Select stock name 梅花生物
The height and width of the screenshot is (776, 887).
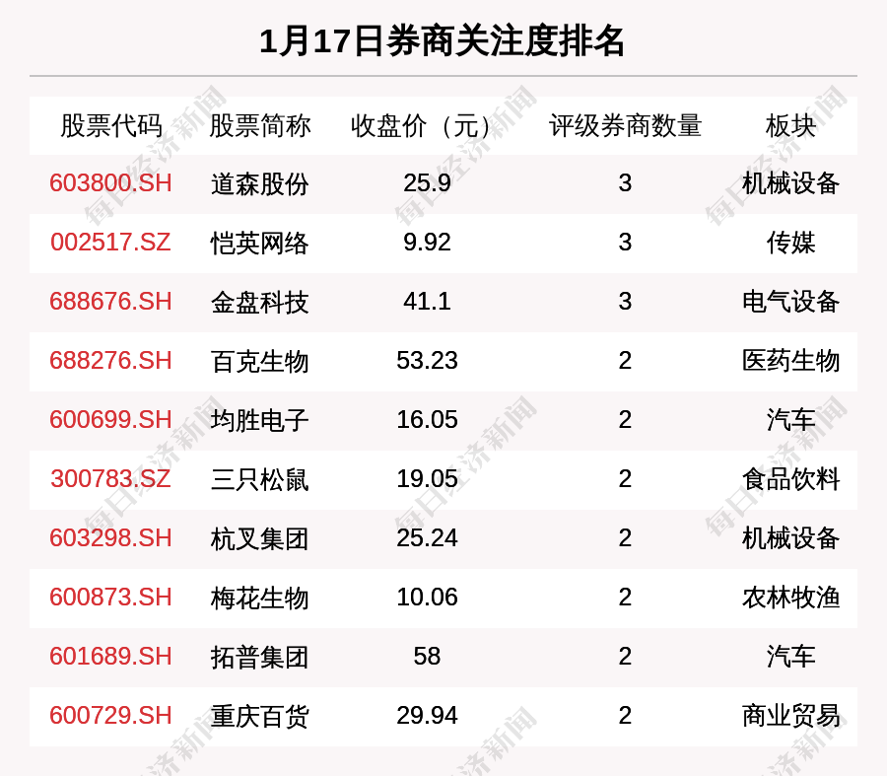(x=259, y=598)
